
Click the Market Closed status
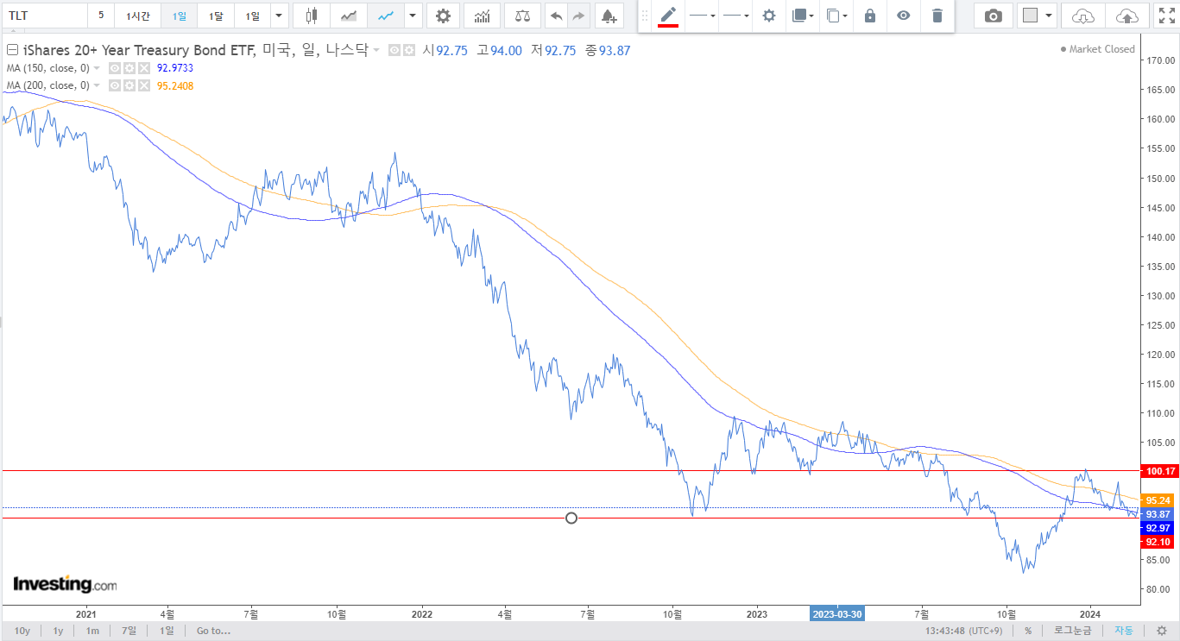coord(1098,49)
